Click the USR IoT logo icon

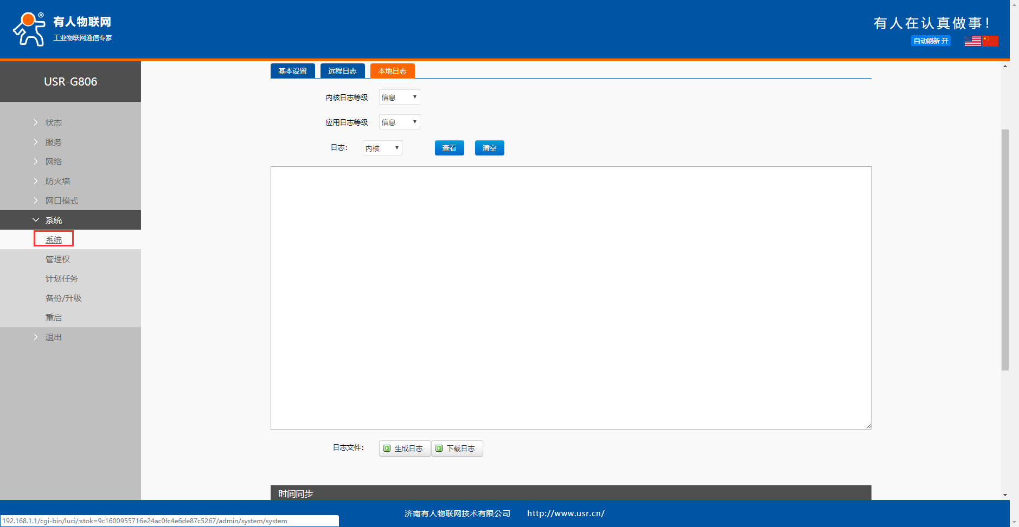(x=29, y=29)
